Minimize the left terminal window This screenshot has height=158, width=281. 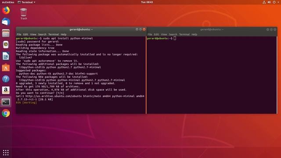tap(137, 29)
